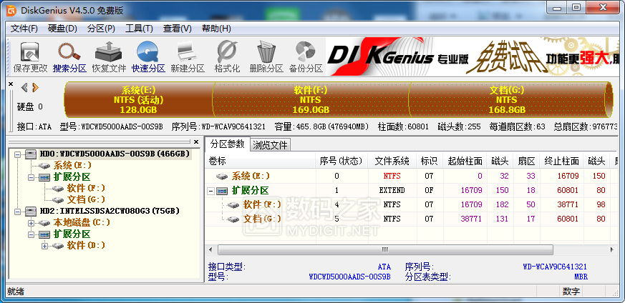Switch to the 浏览文件 tab
Image resolution: width=625 pixels, height=303 pixels.
(270, 145)
